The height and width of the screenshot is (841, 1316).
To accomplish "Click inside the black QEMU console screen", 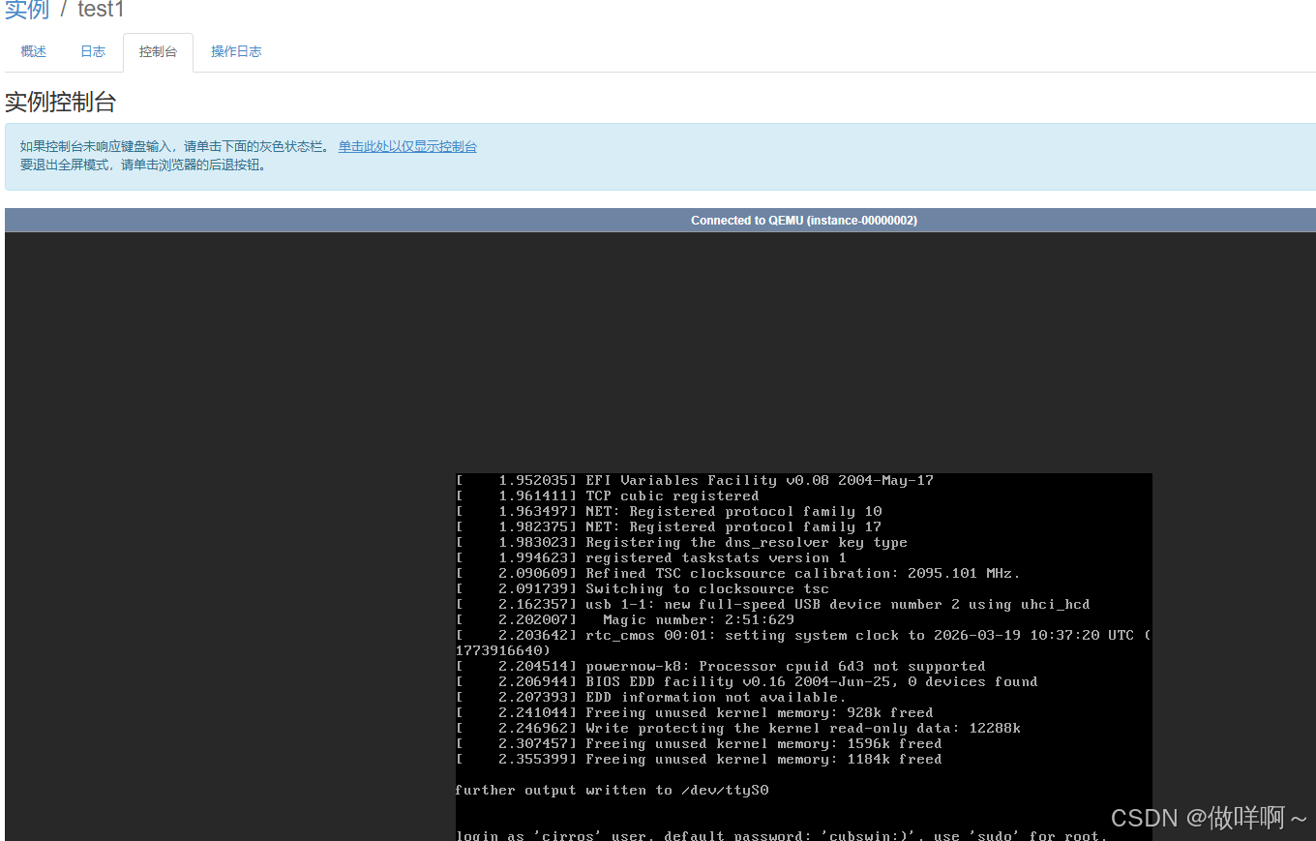I will 803,657.
